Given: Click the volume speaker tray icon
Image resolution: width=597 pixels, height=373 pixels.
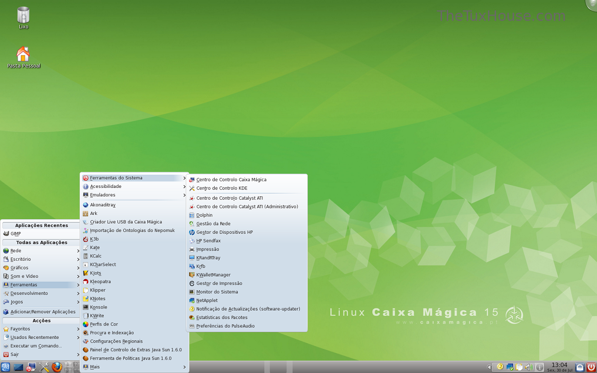Looking at the screenshot, I should point(528,367).
